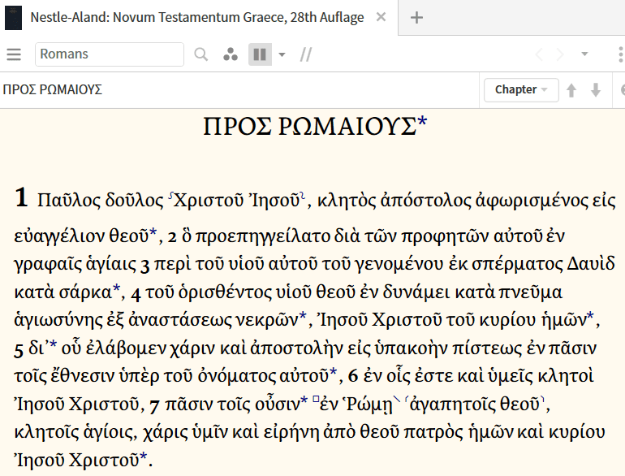
Task: Navigate forward with the right arrow
Action: point(559,54)
